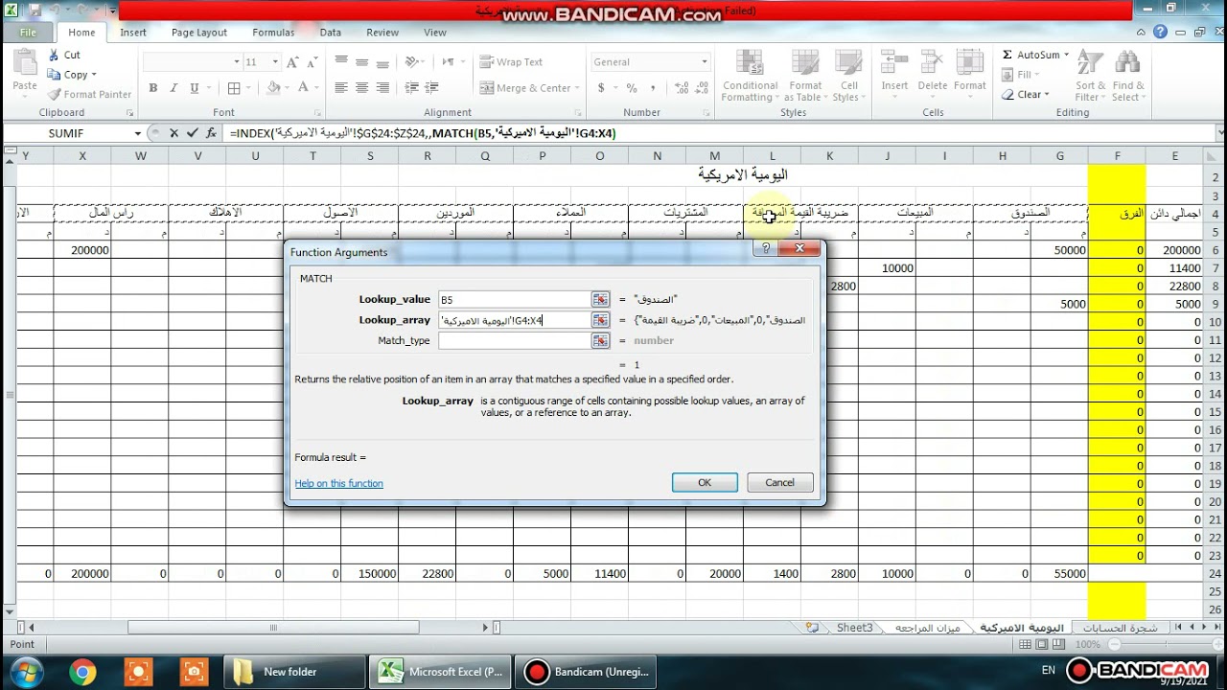Collapse dialog via Match_type range selector
Screen dimensions: 1227x690
click(600, 340)
